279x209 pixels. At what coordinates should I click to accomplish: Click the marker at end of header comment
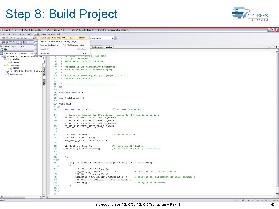[60, 87]
